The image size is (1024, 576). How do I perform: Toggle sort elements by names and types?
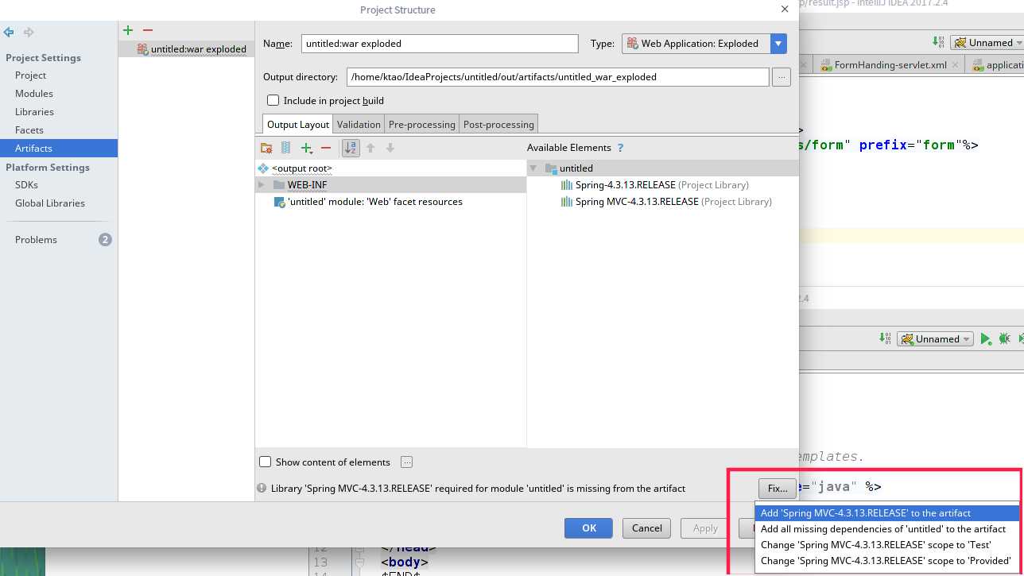351,148
